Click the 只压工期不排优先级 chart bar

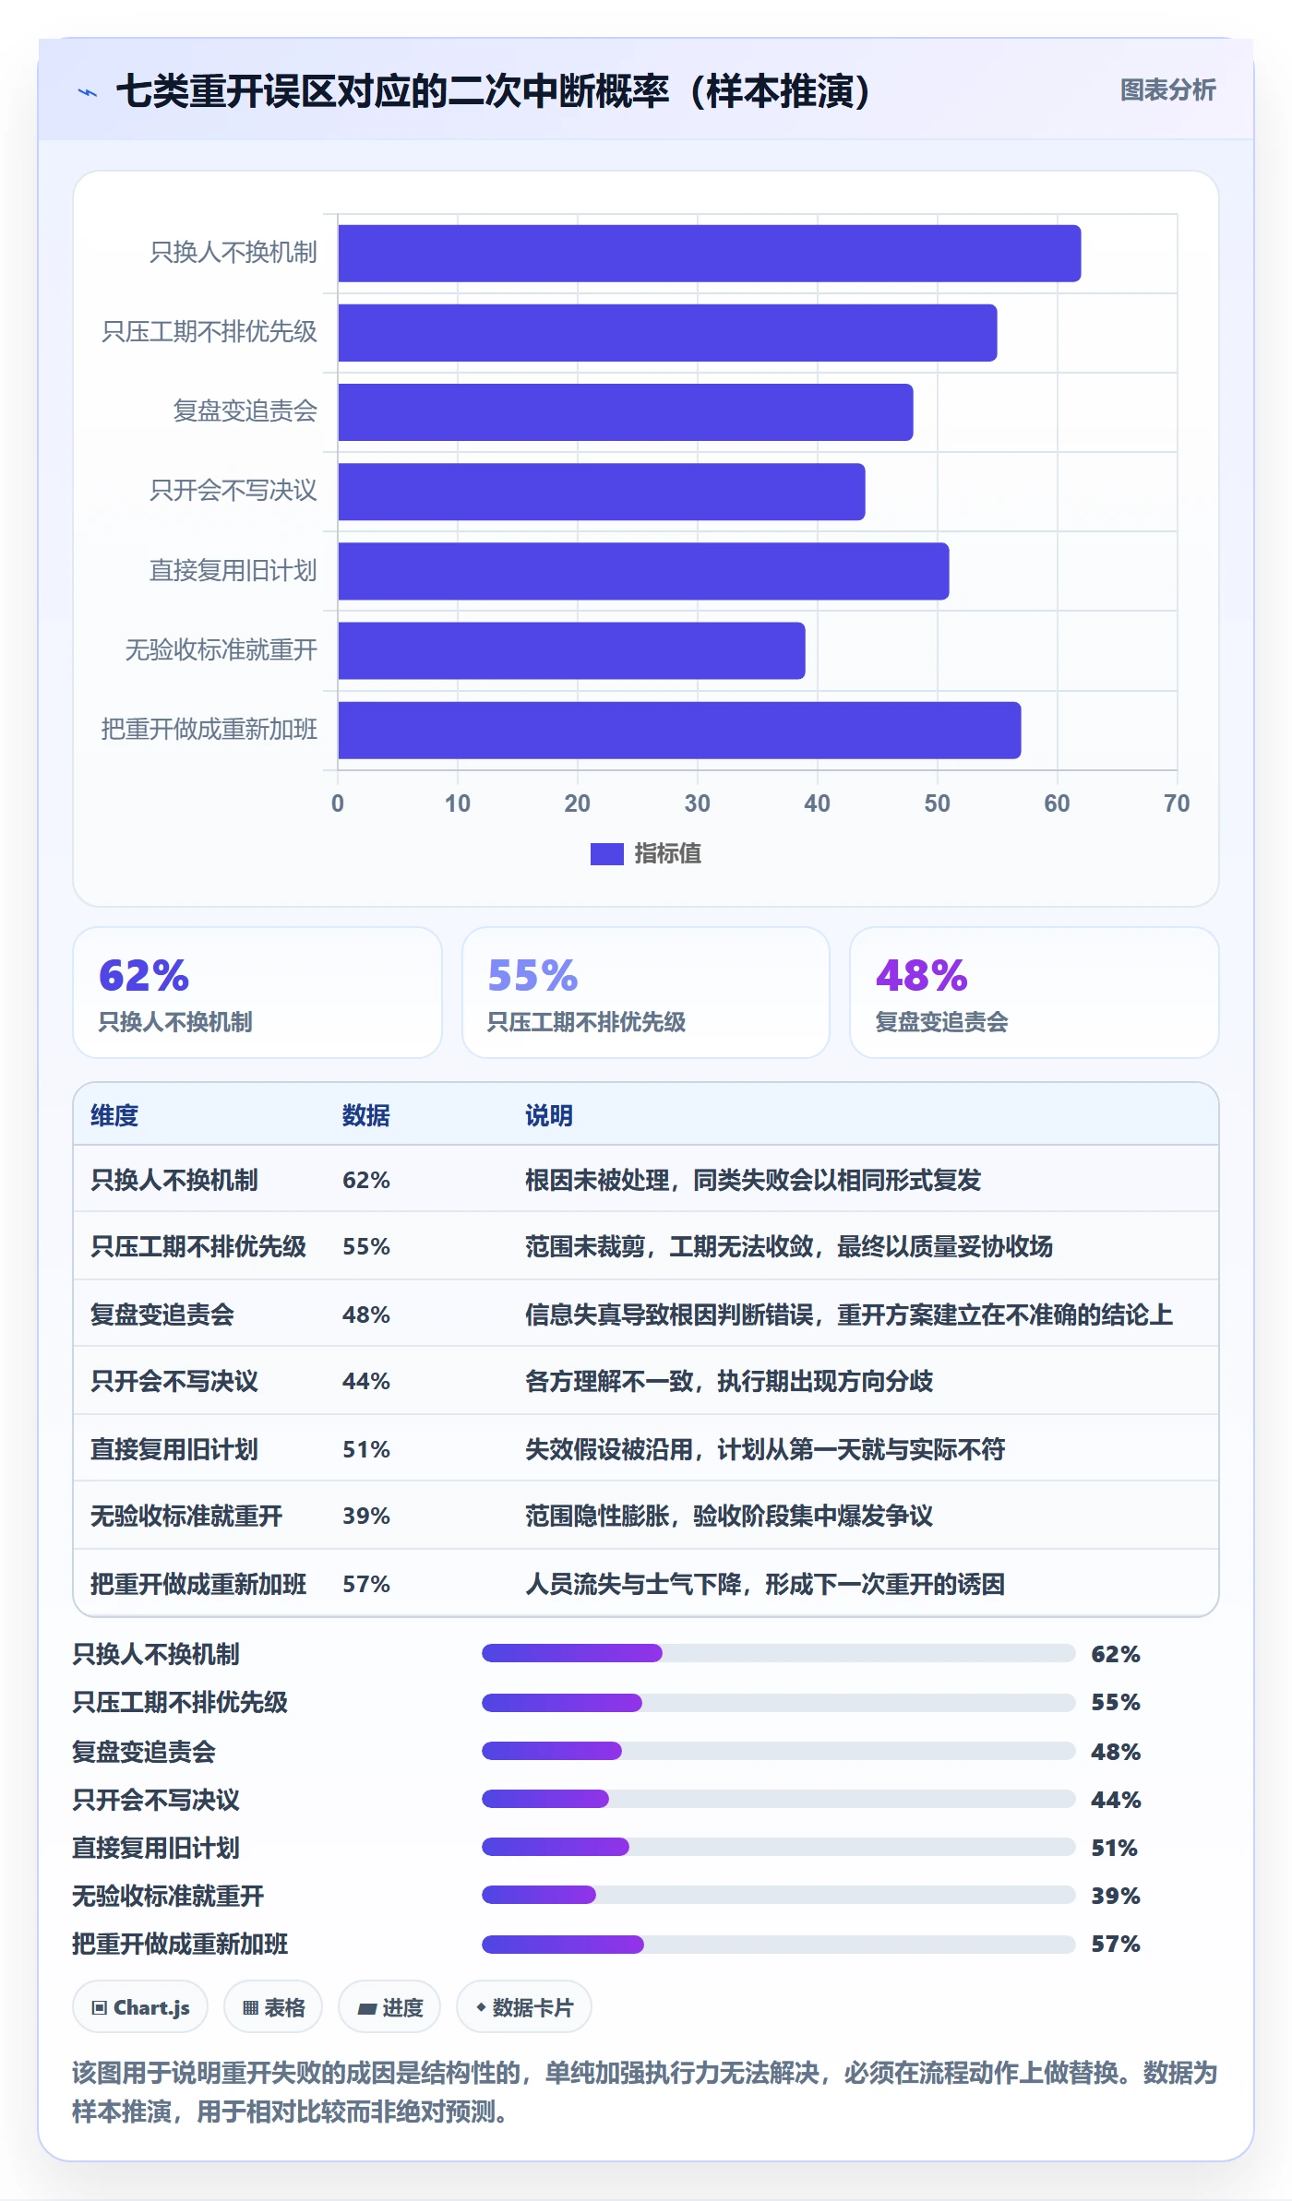click(667, 333)
